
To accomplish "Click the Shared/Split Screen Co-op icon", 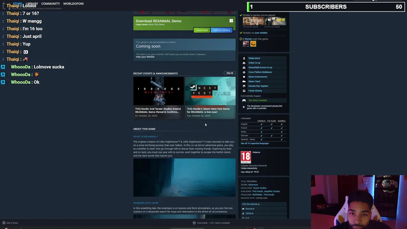I will (244, 67).
